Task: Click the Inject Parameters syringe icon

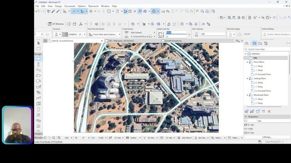Action: click(x=58, y=11)
